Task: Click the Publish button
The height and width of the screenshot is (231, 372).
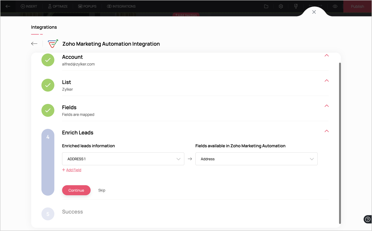Action: pos(357,6)
